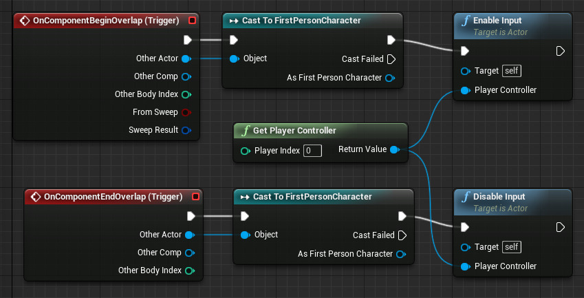Select the upper Cast To FirstPersonCharacter node title
Viewport: 584px width, 298px height.
pos(301,21)
